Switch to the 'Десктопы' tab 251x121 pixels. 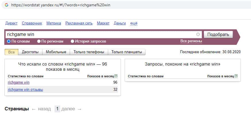point(30,52)
